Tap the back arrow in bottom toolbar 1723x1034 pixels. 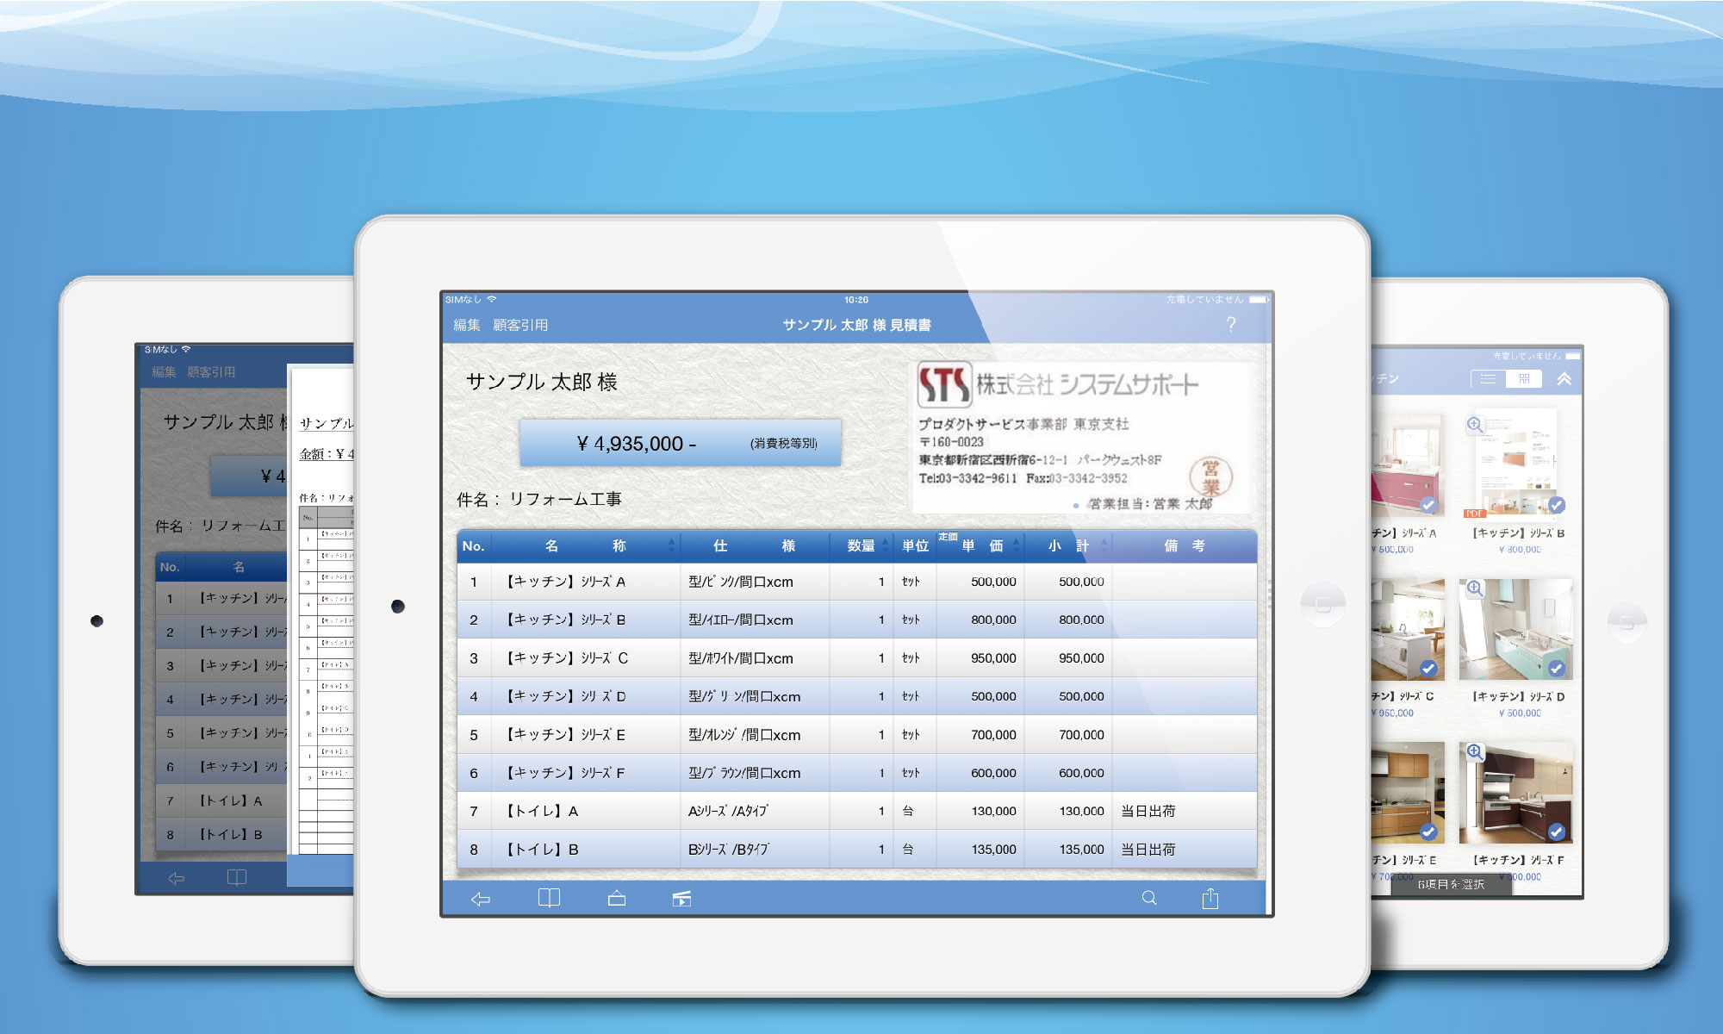tap(481, 899)
